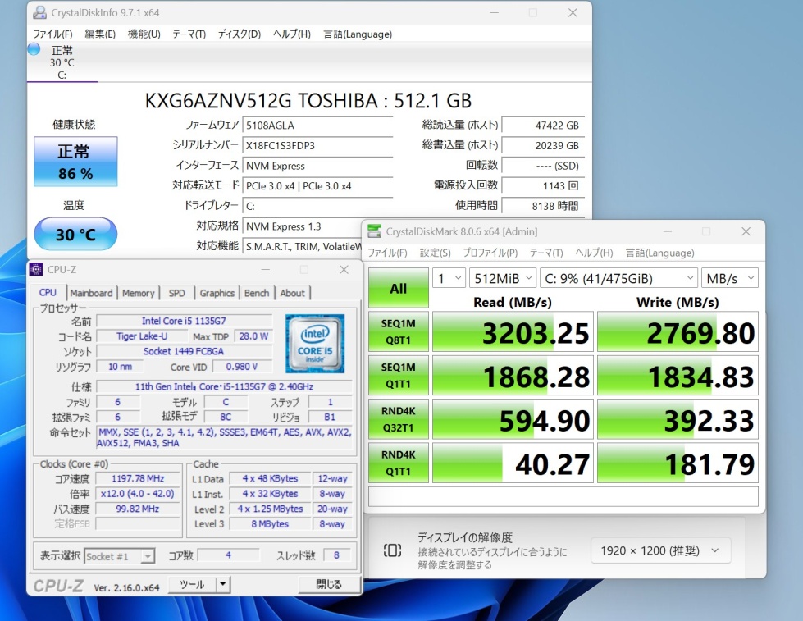This screenshot has height=621, width=803.
Task: Open テーマ(T) menu in CrystalDiskInfo
Action: coord(189,34)
